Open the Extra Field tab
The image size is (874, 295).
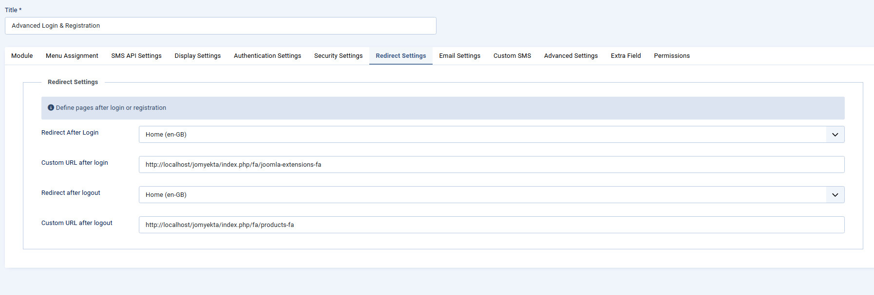(626, 56)
